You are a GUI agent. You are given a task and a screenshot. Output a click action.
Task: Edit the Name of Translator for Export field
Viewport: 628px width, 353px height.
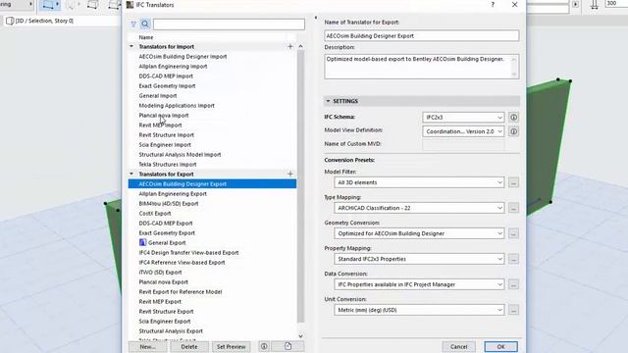pos(422,35)
